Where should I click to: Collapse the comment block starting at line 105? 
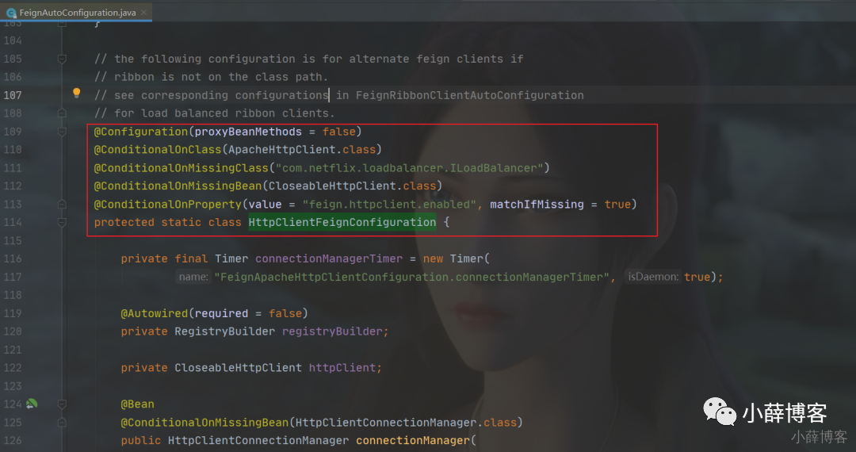62,59
